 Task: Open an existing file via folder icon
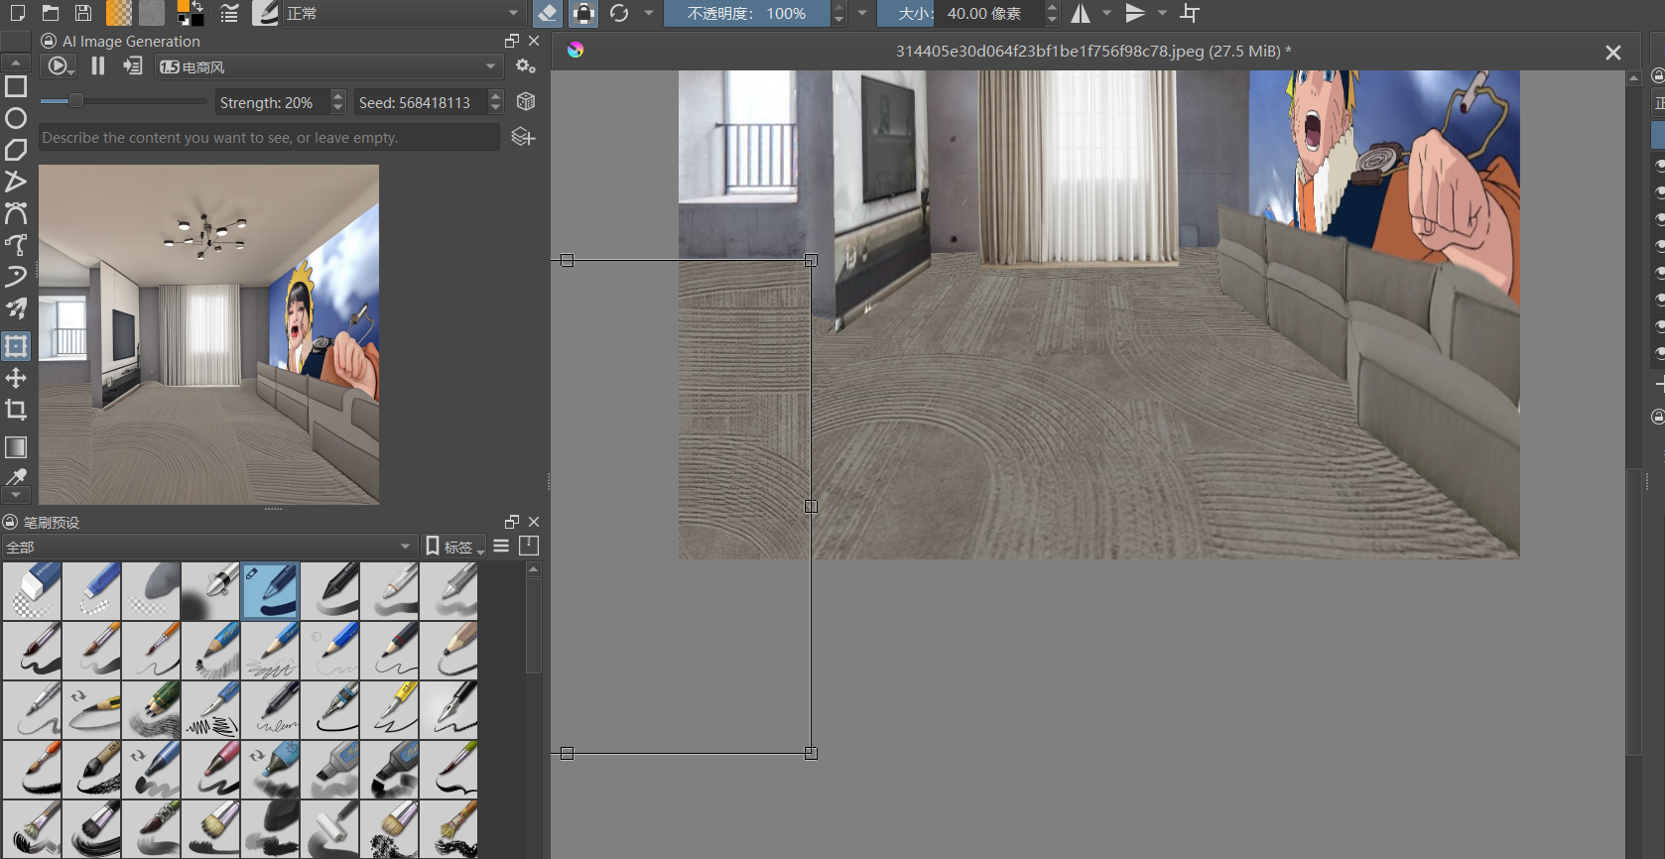pos(51,13)
